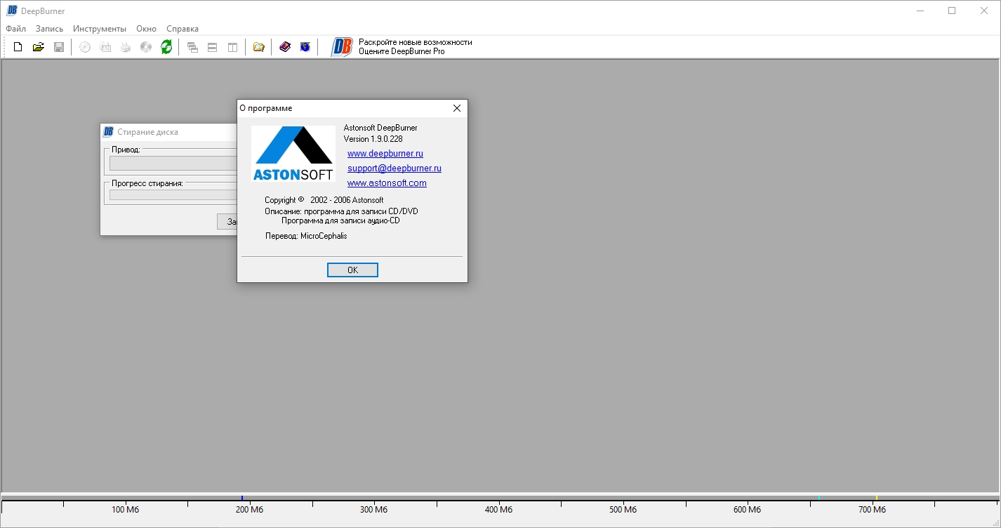
Task: Open the Запись menu
Action: (x=49, y=29)
